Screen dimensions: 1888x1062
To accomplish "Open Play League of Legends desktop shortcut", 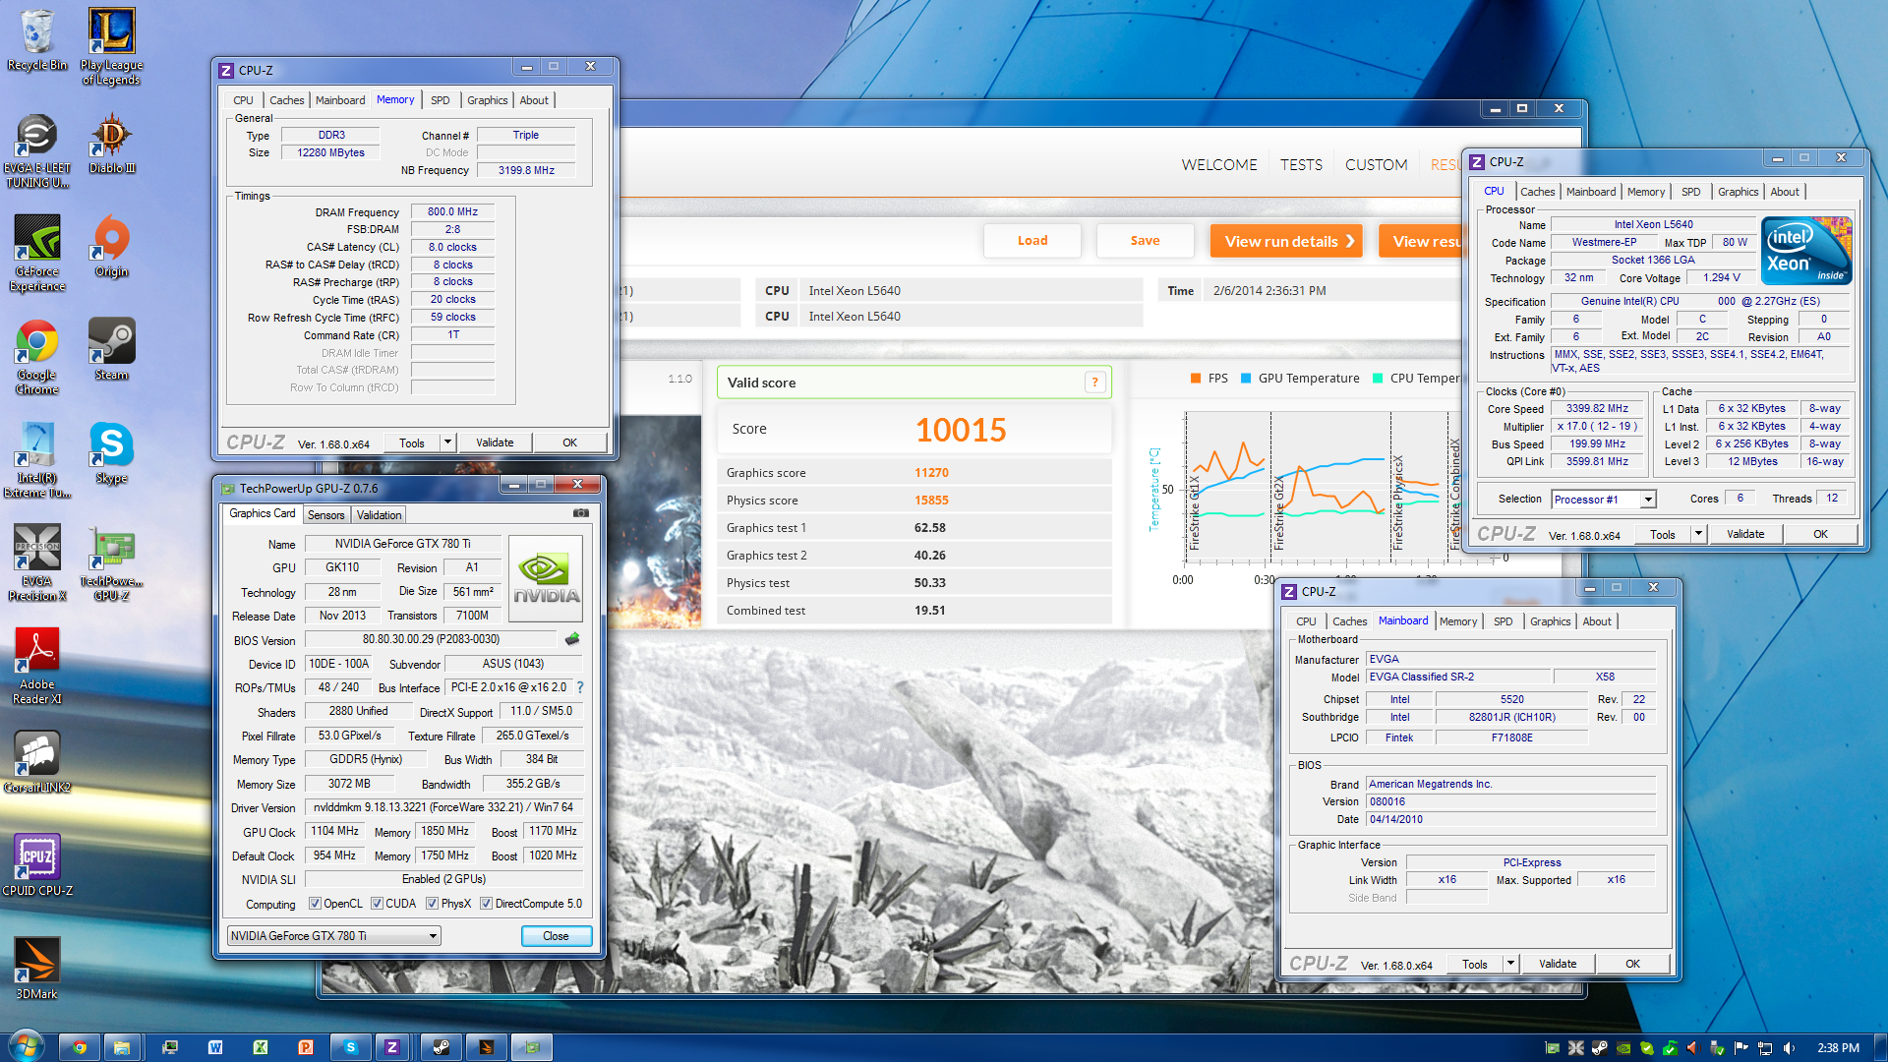I will [111, 46].
